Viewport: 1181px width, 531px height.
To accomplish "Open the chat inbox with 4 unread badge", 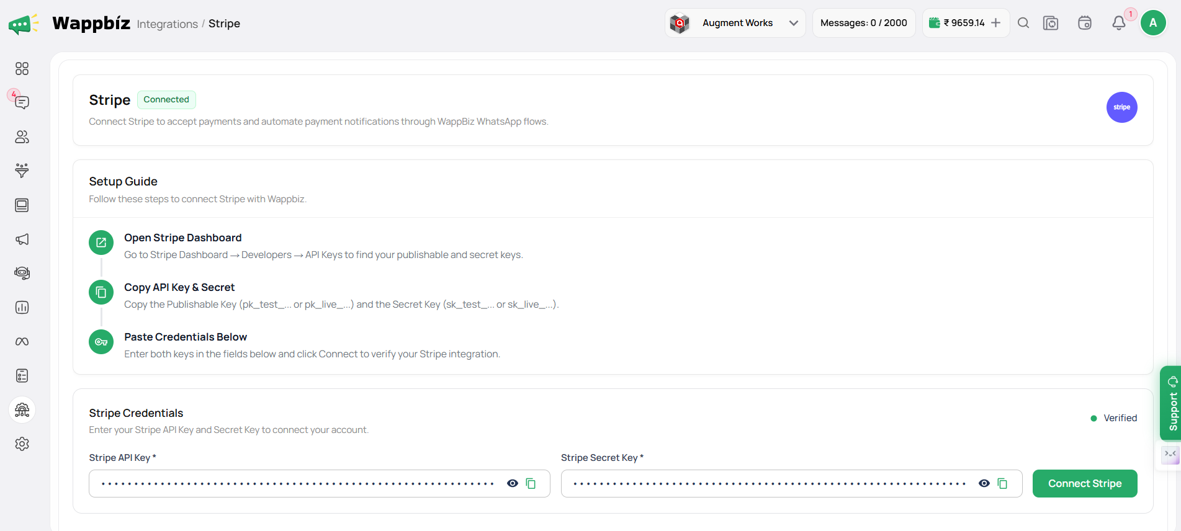I will point(22,102).
